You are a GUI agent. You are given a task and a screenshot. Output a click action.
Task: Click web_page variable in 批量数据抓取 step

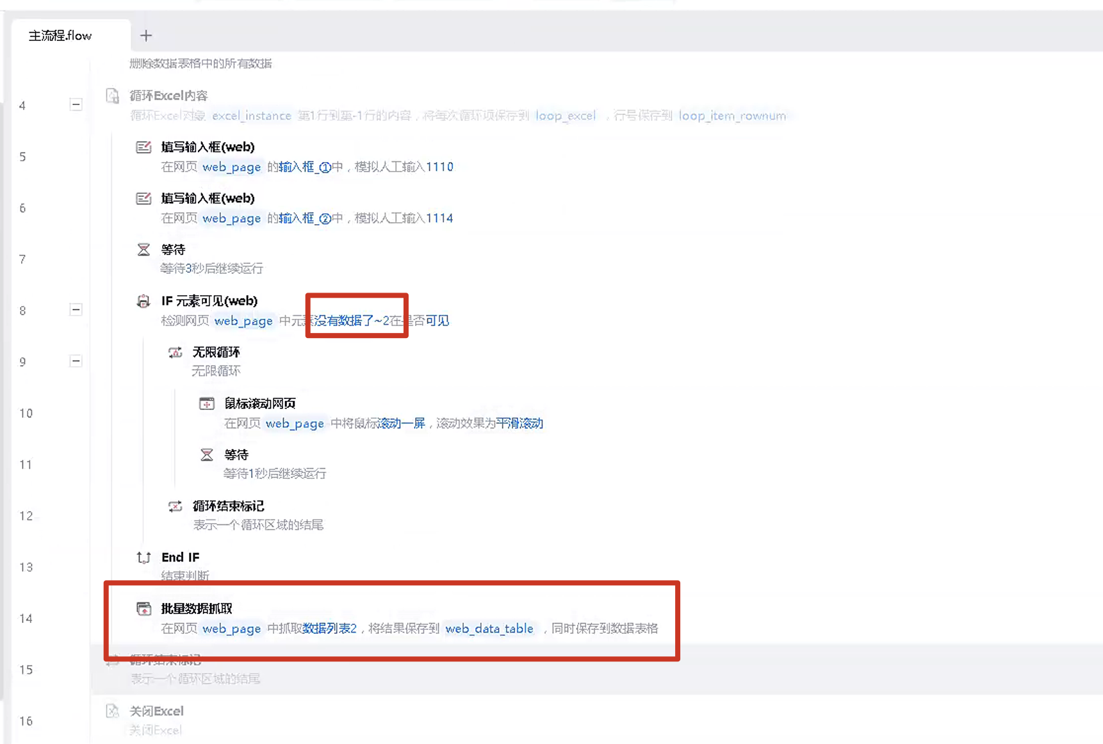231,629
